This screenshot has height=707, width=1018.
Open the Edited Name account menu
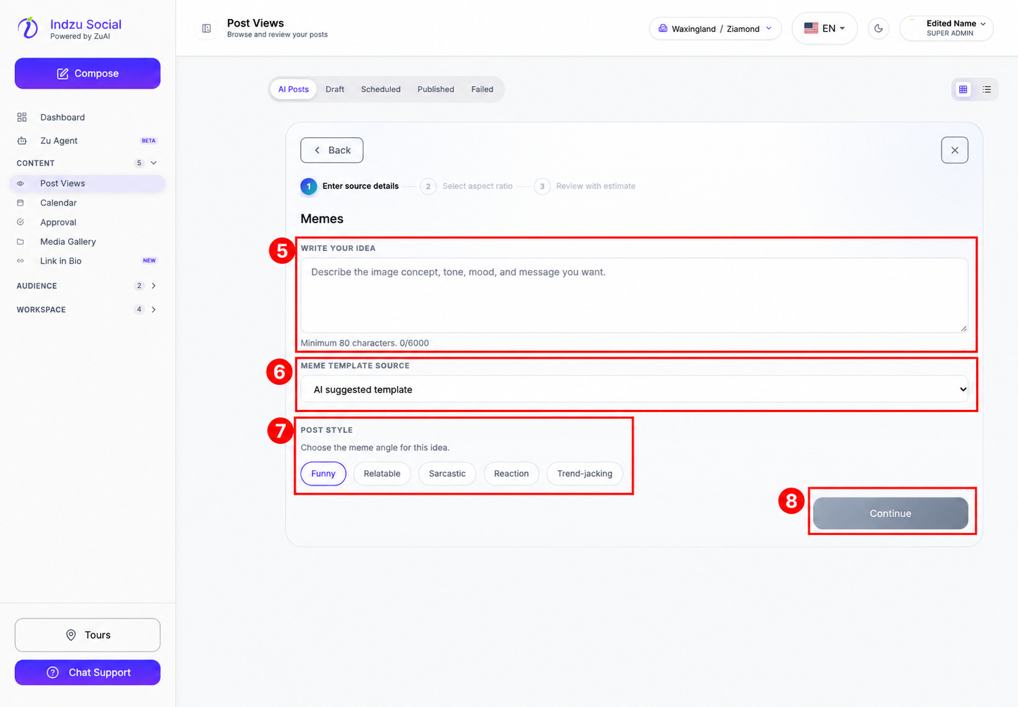946,28
